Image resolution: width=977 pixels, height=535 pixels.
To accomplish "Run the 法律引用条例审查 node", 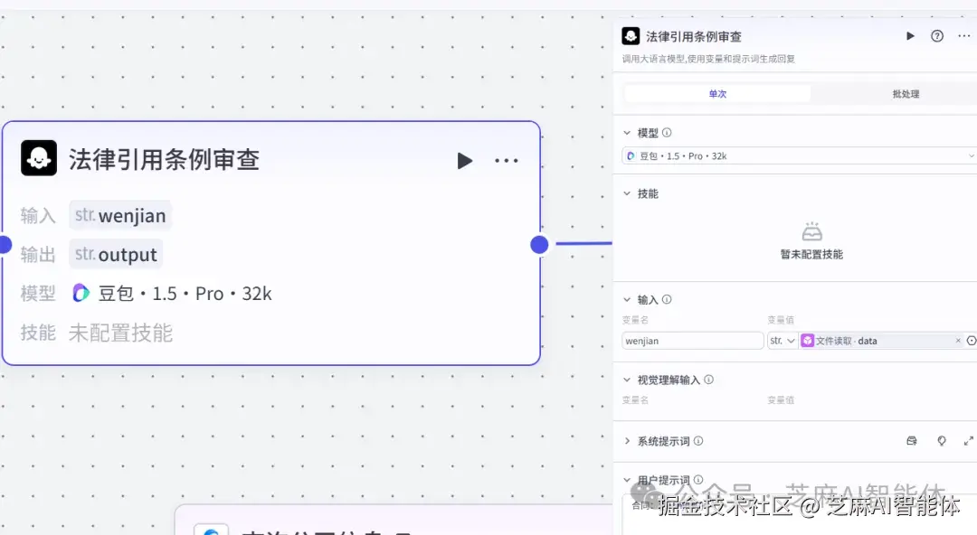I will (x=912, y=36).
